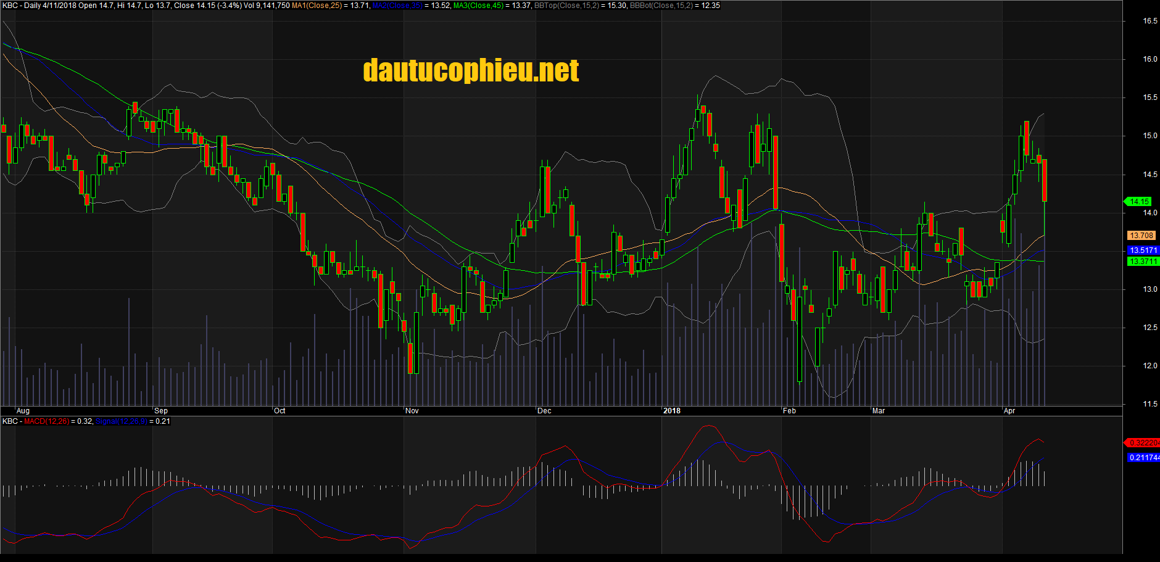Click the blue 13.5171 price tag

[1142, 250]
